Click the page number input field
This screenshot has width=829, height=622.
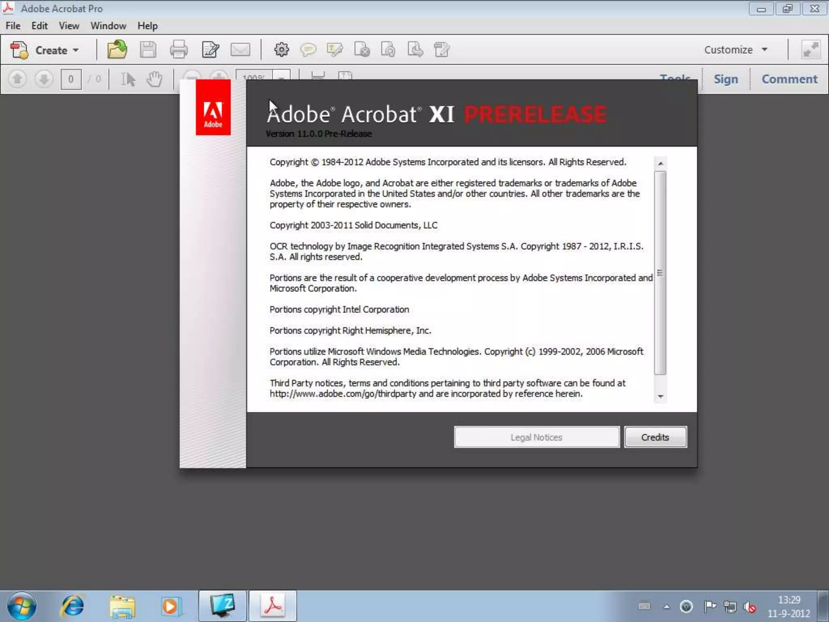coord(71,79)
